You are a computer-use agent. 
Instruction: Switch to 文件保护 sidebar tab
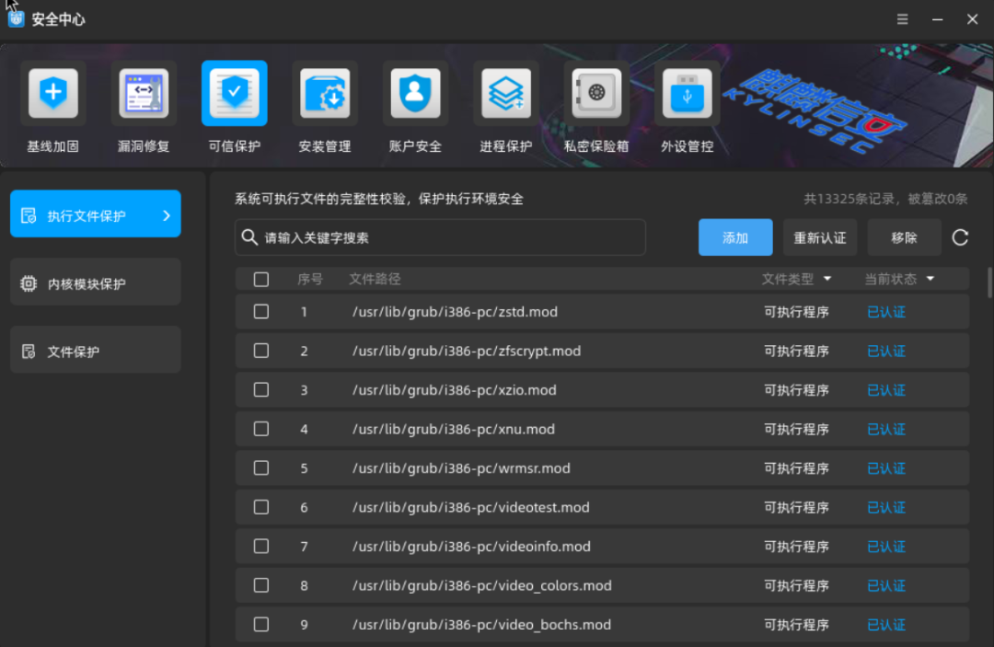point(96,350)
